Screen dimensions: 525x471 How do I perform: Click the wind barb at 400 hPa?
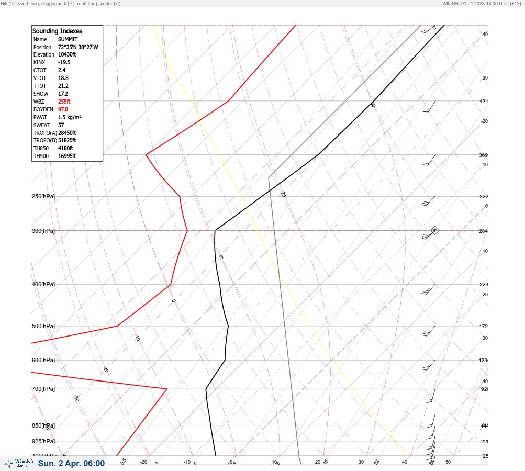point(429,289)
